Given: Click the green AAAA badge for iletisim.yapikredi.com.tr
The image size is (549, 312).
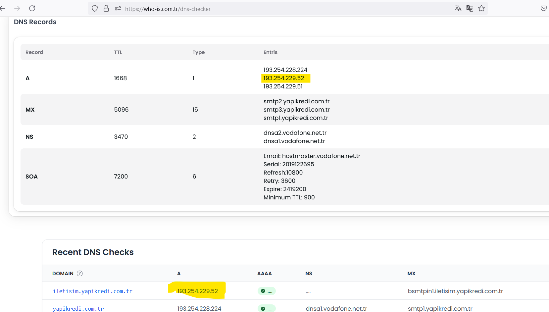Looking at the screenshot, I should pyautogui.click(x=267, y=291).
